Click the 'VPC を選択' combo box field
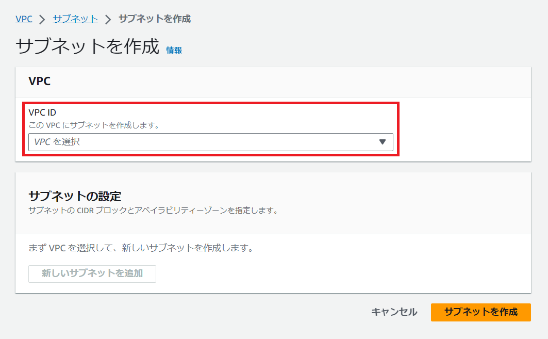The height and width of the screenshot is (339, 548). click(206, 142)
